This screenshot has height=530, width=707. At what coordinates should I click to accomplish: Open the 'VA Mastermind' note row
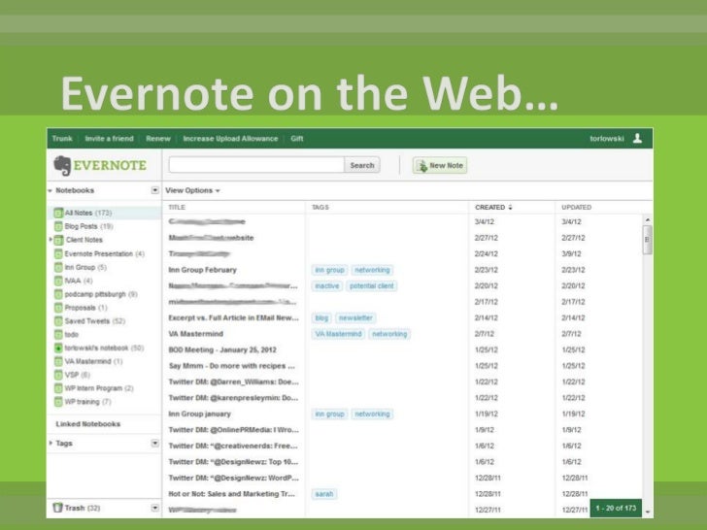pyautogui.click(x=196, y=334)
